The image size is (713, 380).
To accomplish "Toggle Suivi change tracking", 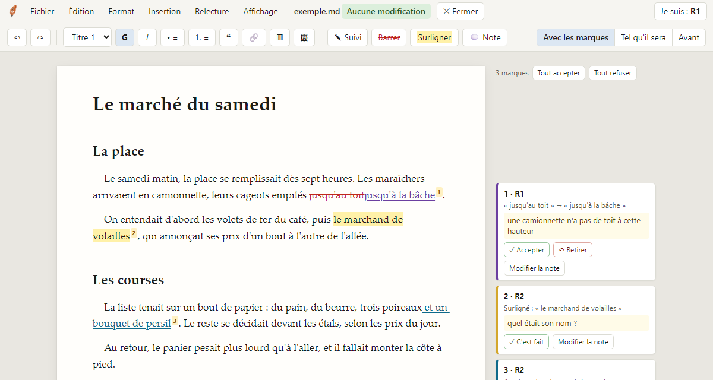I will click(348, 37).
